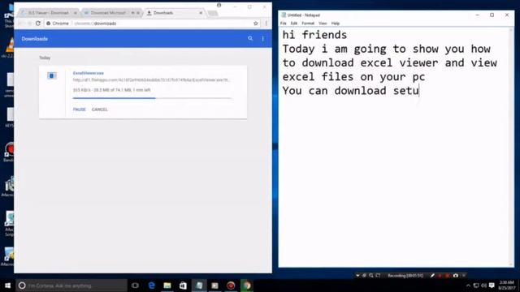Bookmark this page with the star icon
Screen dimensions: 520x292
256,24
